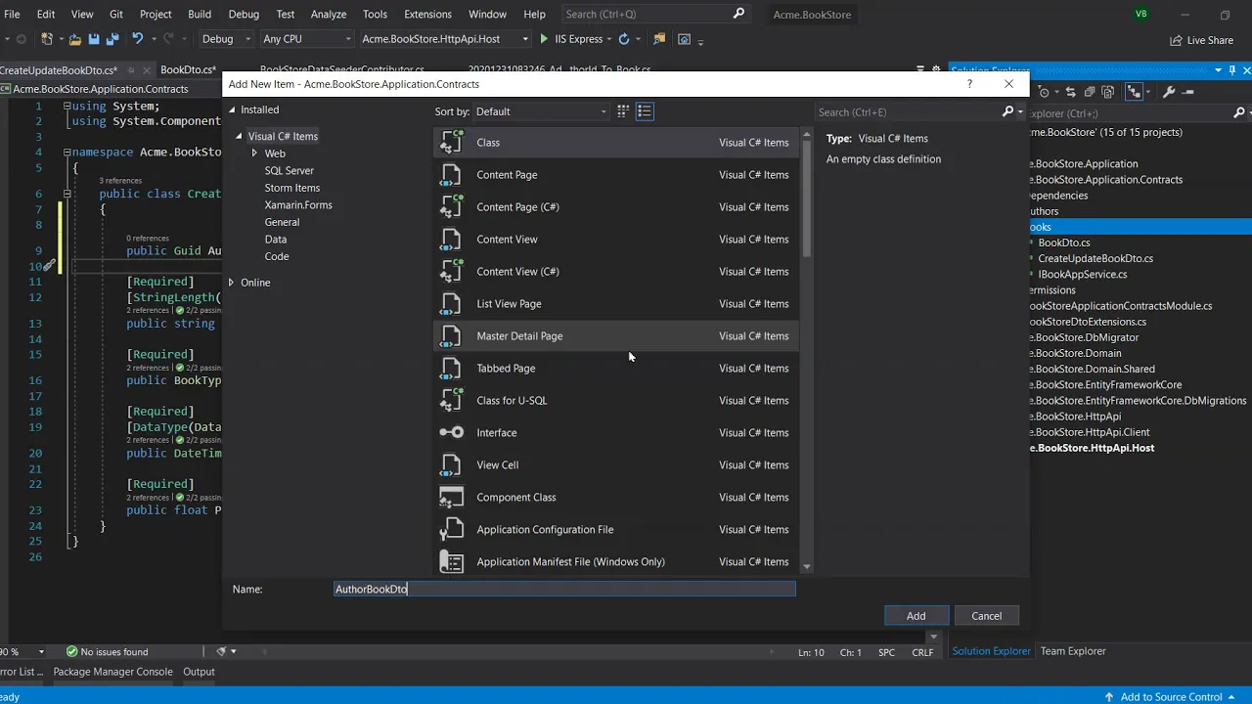1252x704 pixels.
Task: Click the Solution Explorer Properties wrench icon
Action: 1168,92
